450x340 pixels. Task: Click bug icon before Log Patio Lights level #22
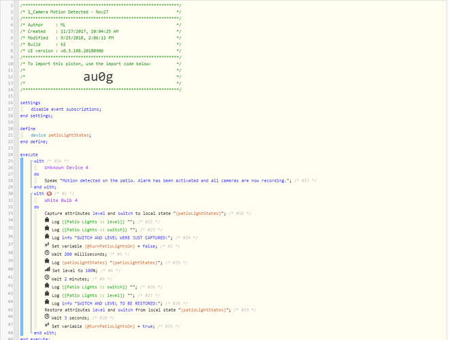click(x=47, y=220)
